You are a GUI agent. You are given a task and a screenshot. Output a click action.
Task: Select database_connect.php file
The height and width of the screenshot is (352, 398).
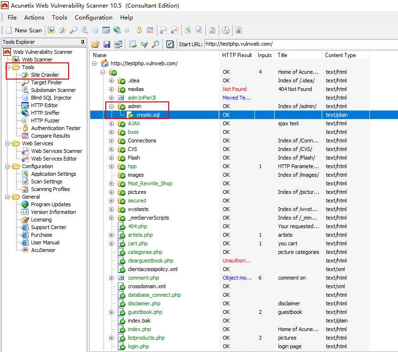[154, 295]
